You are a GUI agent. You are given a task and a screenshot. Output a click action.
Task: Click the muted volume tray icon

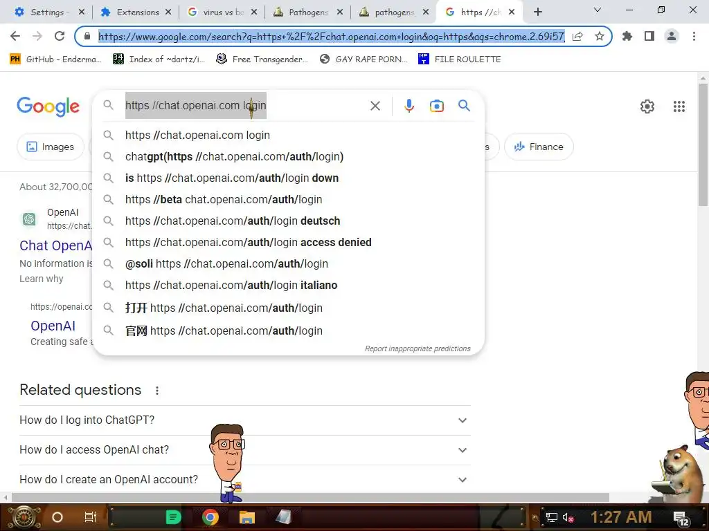pos(568,517)
